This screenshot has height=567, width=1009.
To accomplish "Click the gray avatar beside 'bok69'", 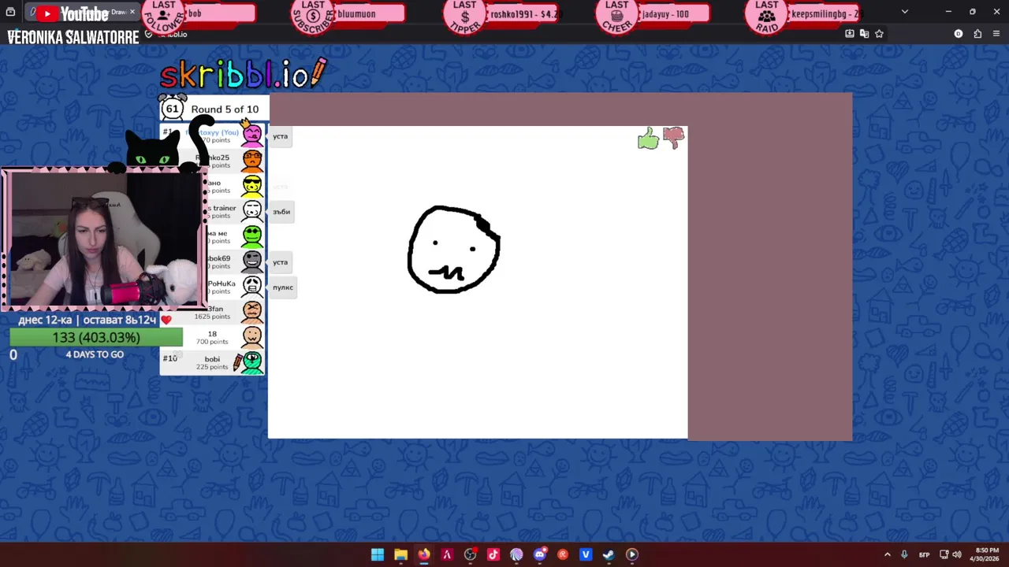I will click(x=252, y=261).
